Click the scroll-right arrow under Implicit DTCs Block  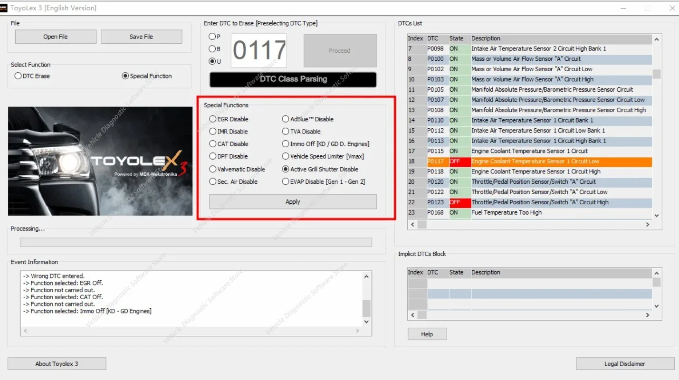click(x=647, y=315)
